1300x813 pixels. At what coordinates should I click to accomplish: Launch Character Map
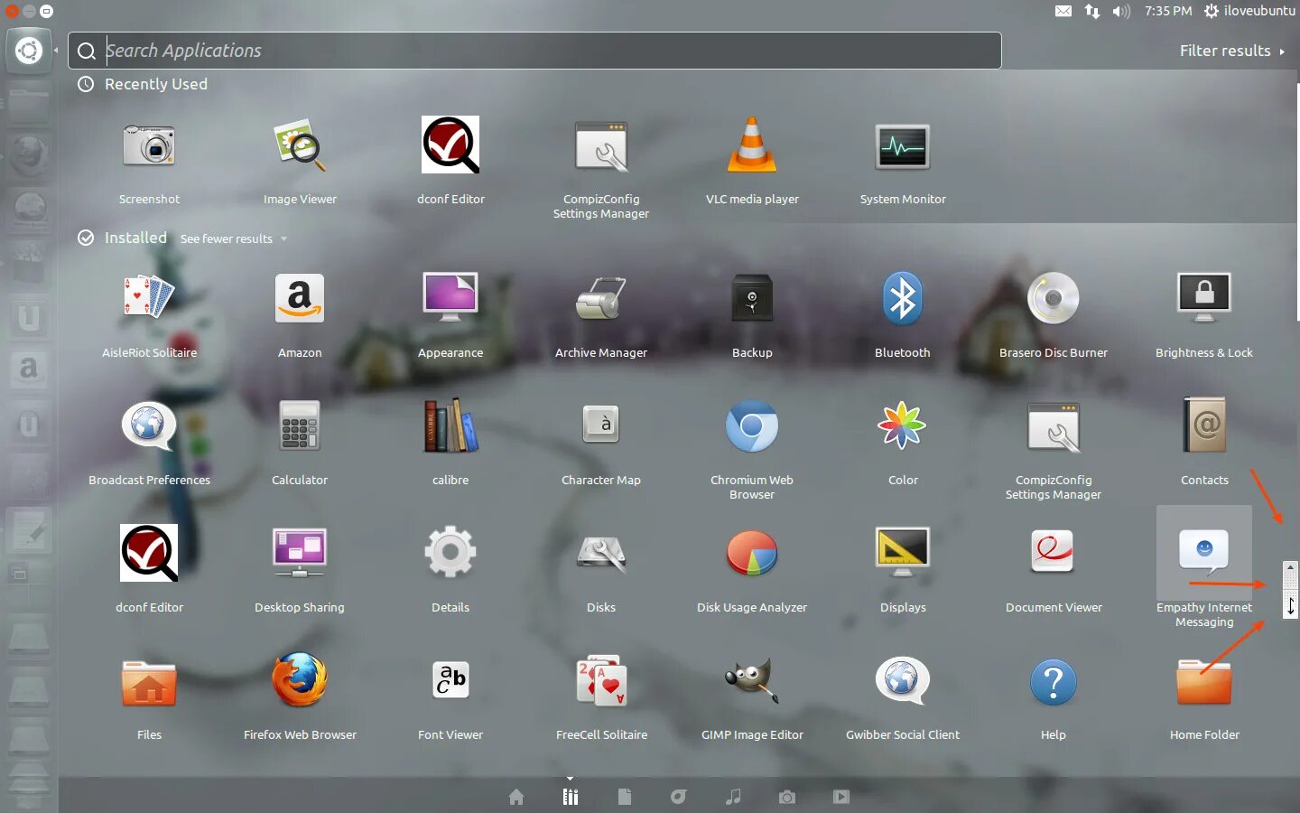click(x=601, y=425)
